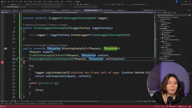
Task: Click the Undo icon in toolbar
Action: pyautogui.click(x=19, y=4)
